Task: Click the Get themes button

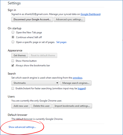Action: click(20, 55)
